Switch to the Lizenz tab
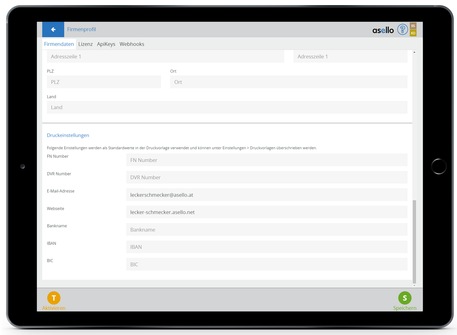 (85, 44)
